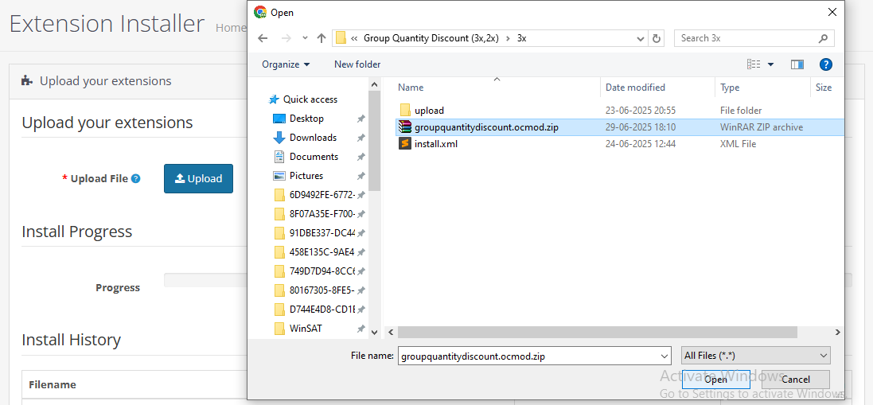Go up one folder level
This screenshot has width=873, height=405.
click(x=322, y=38)
